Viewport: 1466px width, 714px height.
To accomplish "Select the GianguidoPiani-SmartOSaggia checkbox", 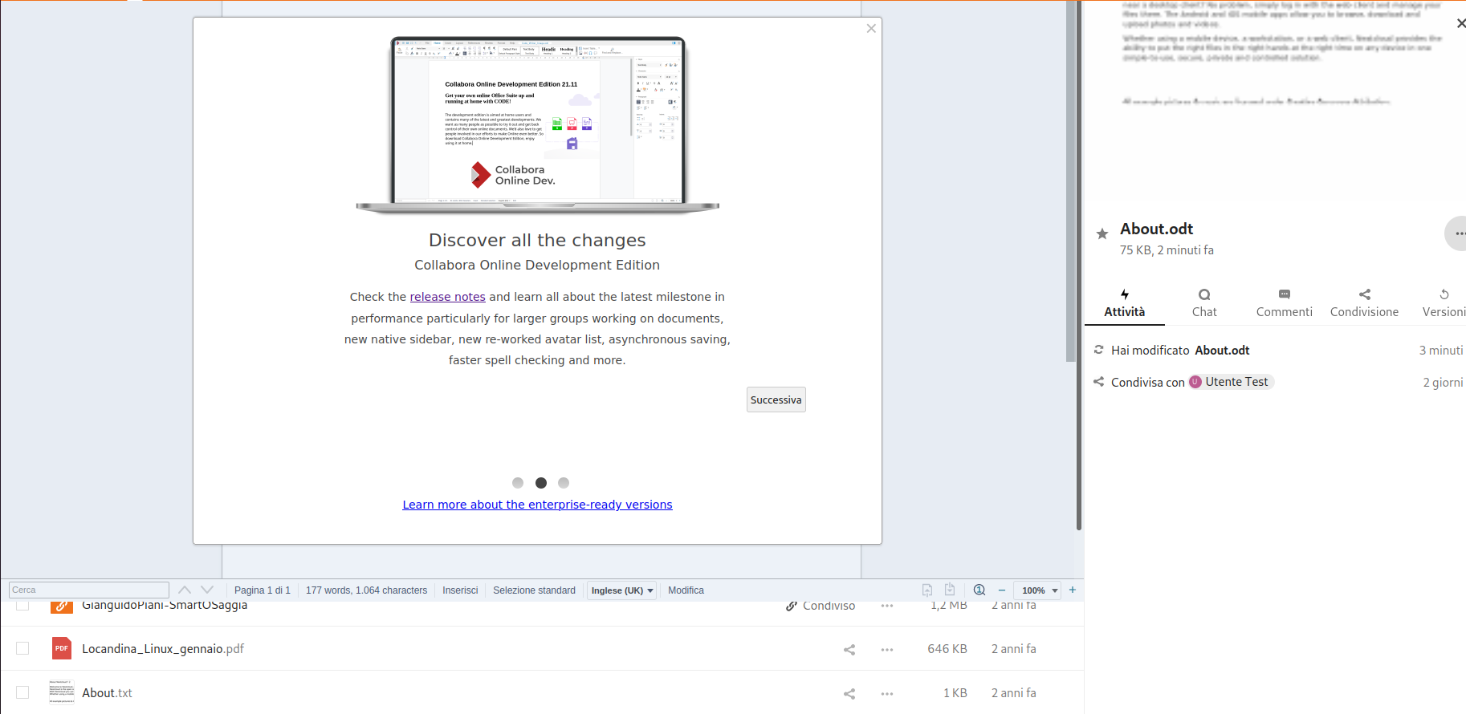I will pos(22,605).
